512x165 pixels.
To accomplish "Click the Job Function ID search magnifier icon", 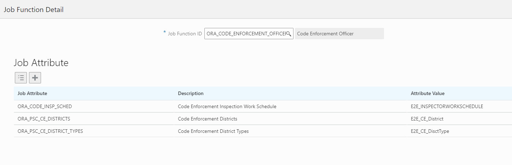I will [x=289, y=34].
